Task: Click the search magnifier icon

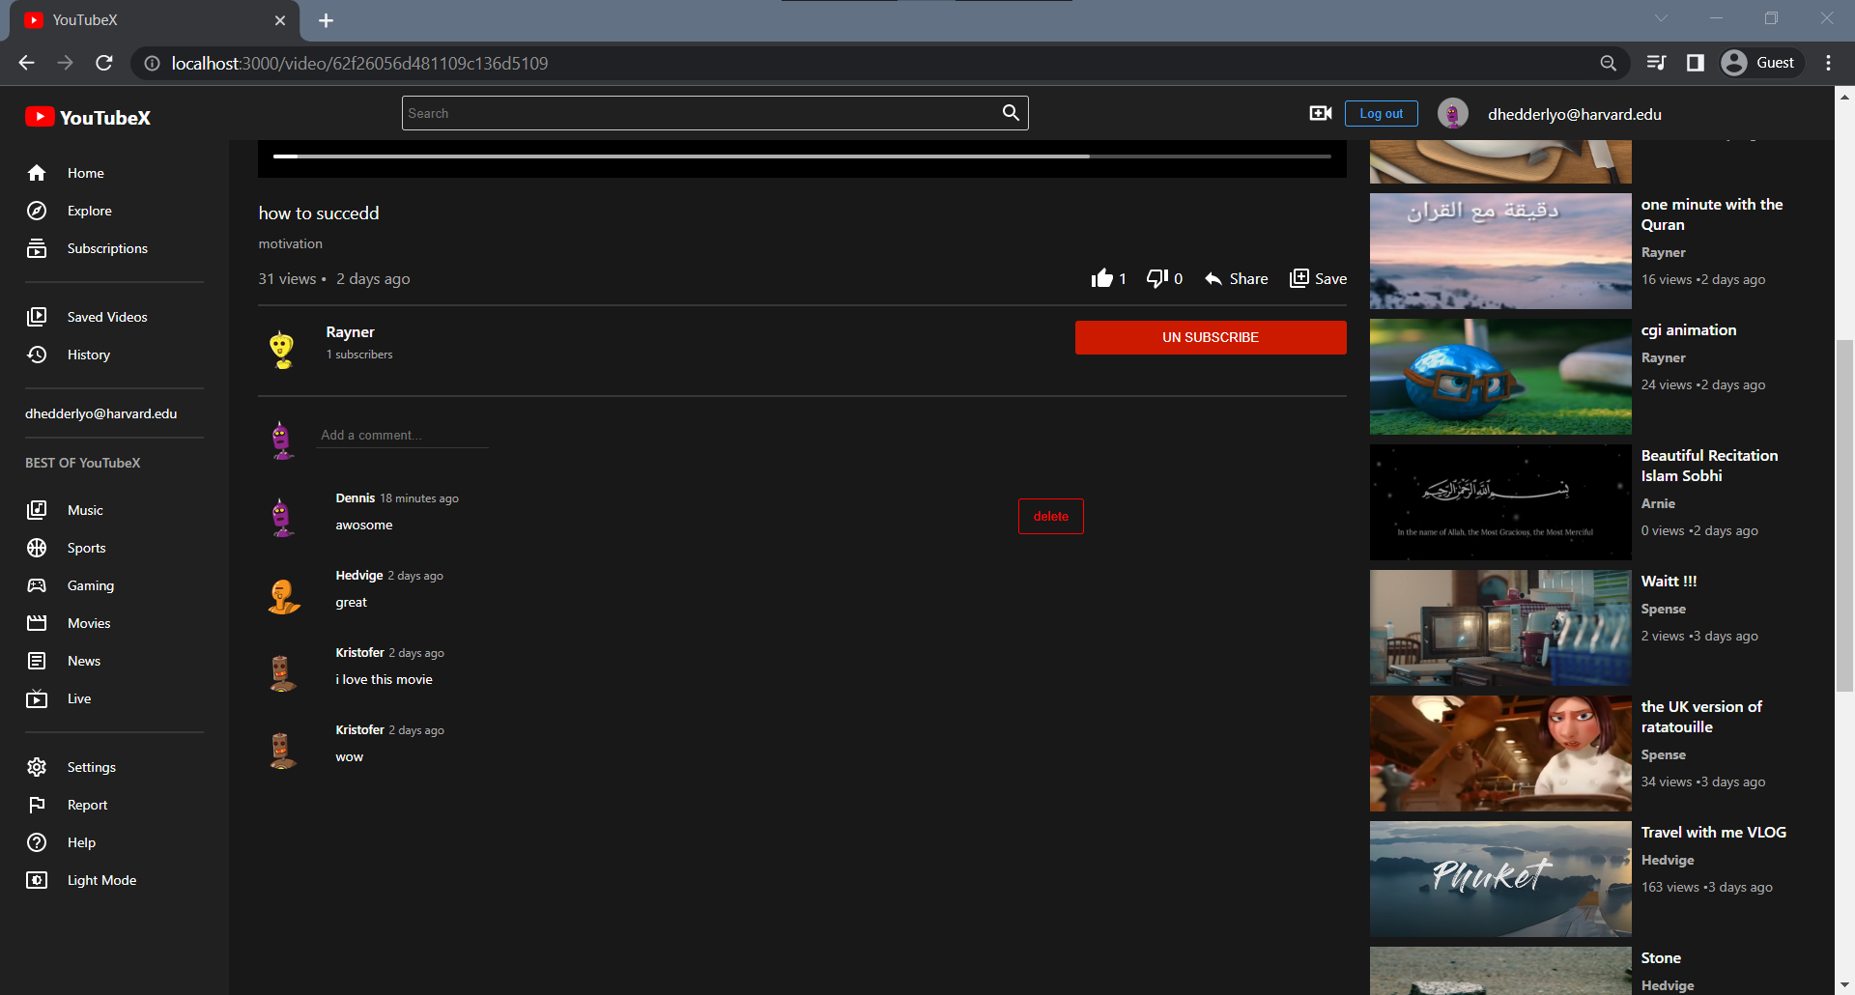Action: 1011,113
